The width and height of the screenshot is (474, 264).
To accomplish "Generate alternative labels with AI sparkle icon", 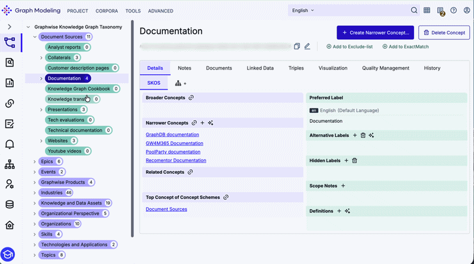I will click(x=371, y=135).
